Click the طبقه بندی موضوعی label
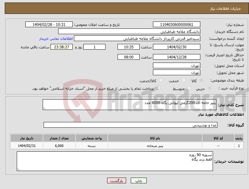Screen dimensions: 249x189 point(227,80)
